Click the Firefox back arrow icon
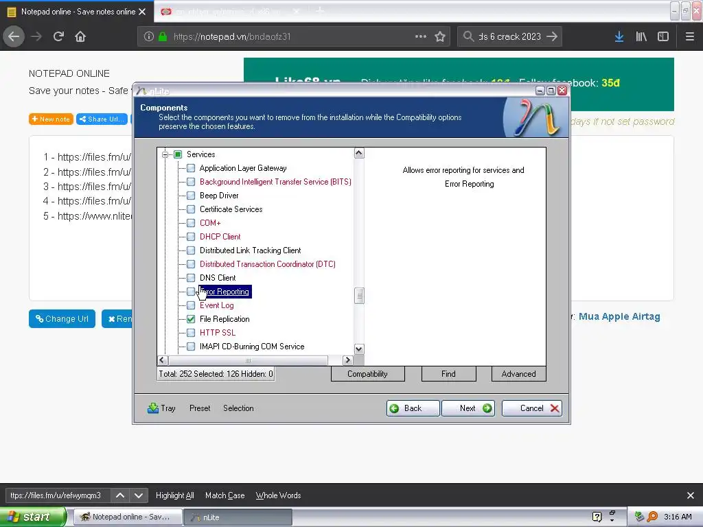The height and width of the screenshot is (527, 703). pos(14,36)
